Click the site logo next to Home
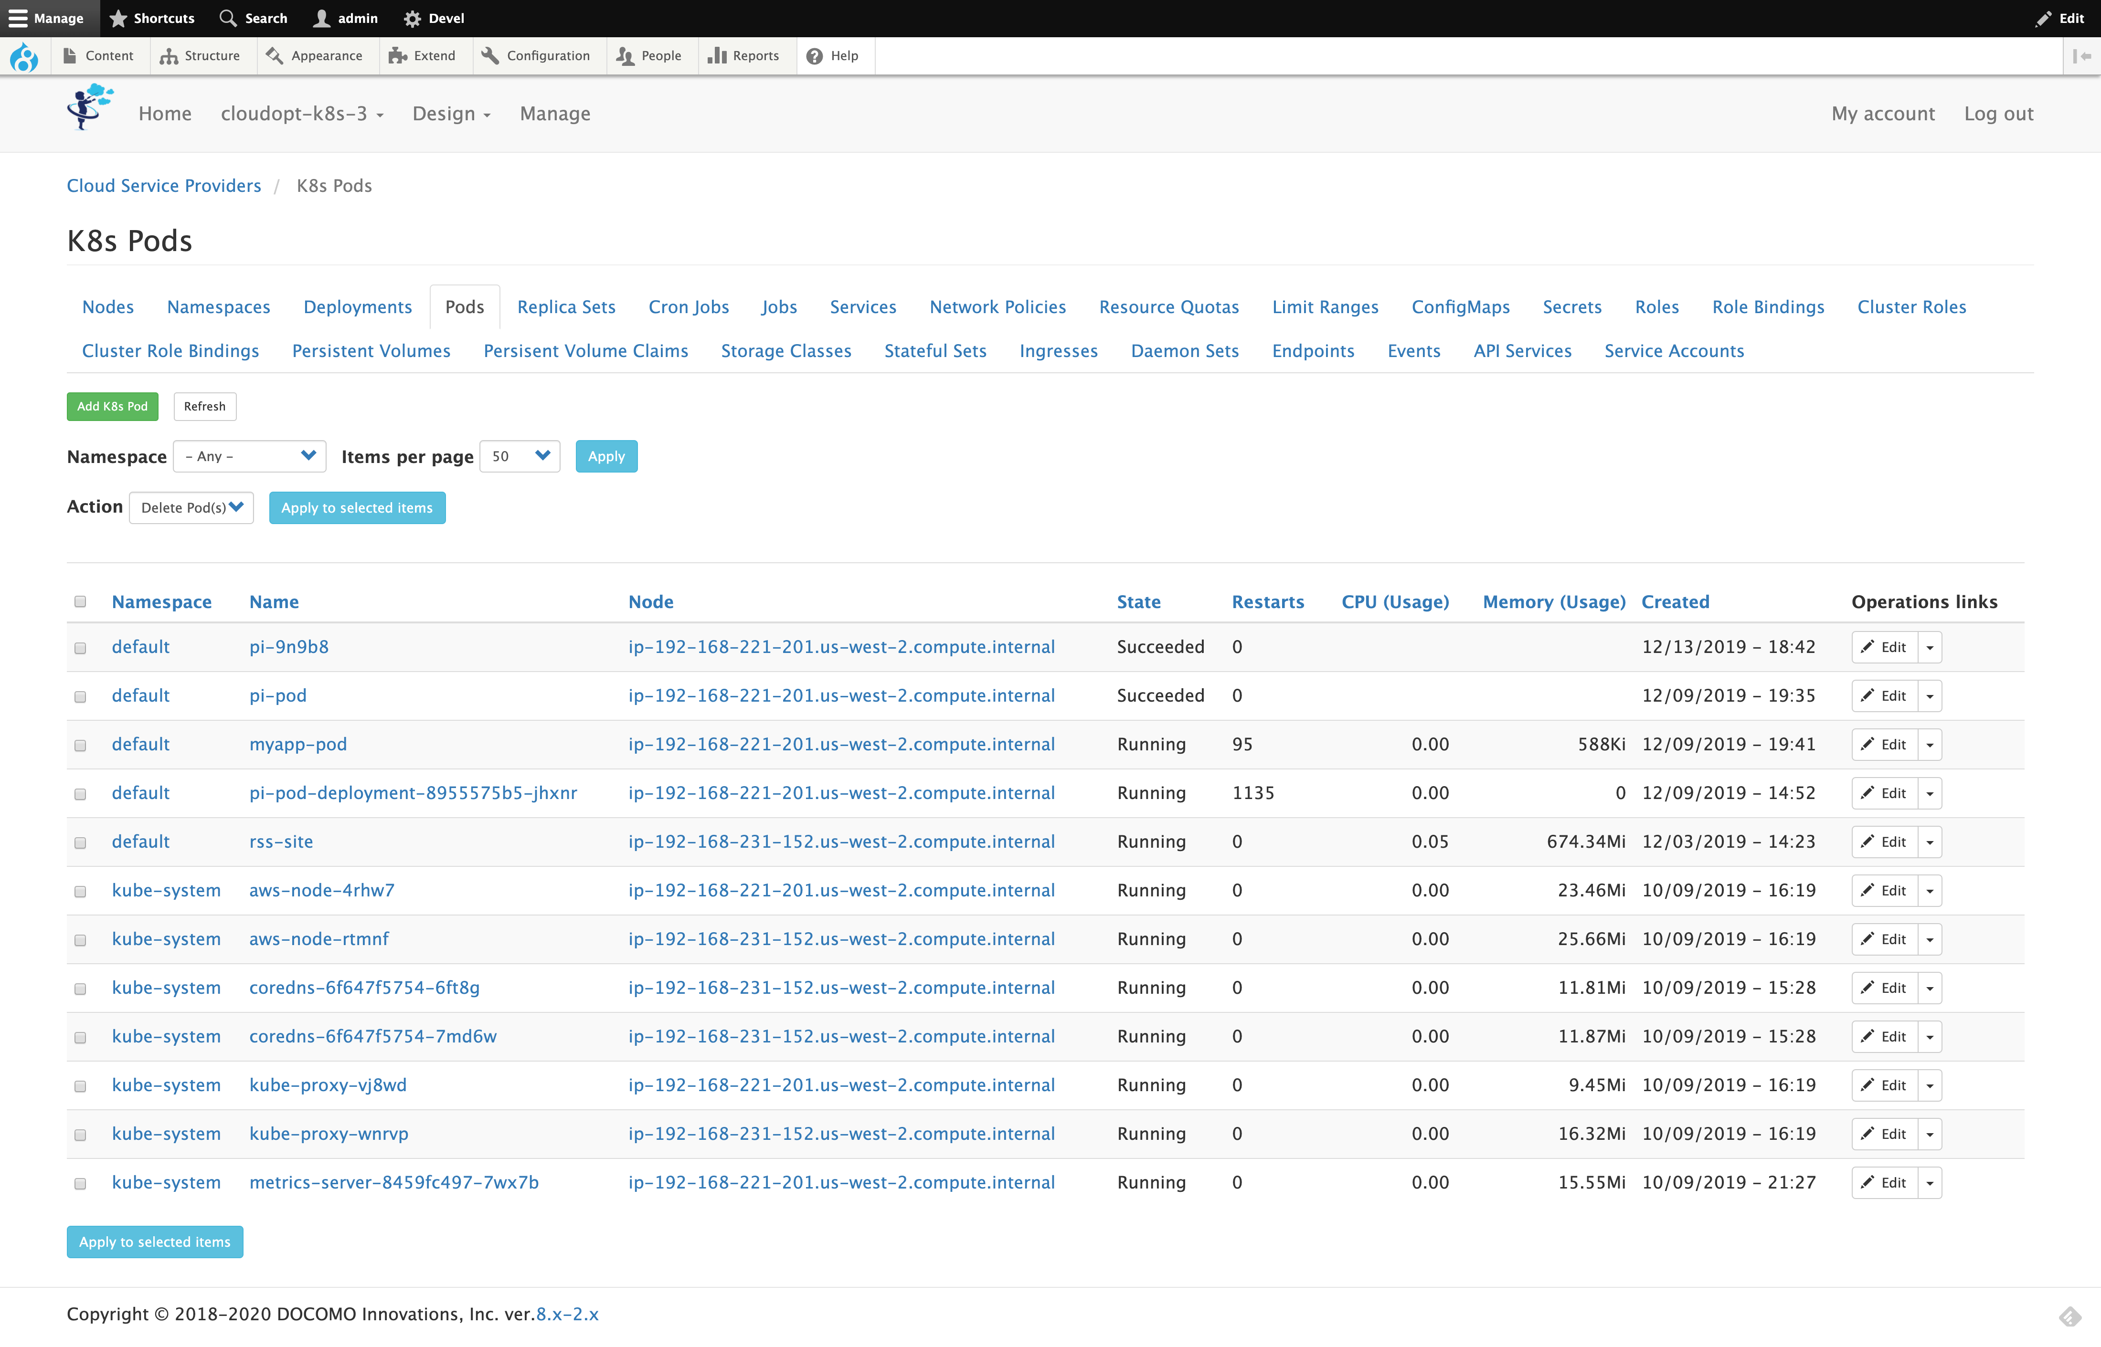Screen dimensions: 2101x1347 (90, 107)
